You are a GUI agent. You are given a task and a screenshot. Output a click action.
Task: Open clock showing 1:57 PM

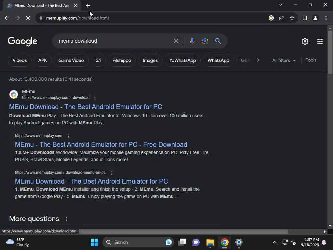click(x=310, y=242)
